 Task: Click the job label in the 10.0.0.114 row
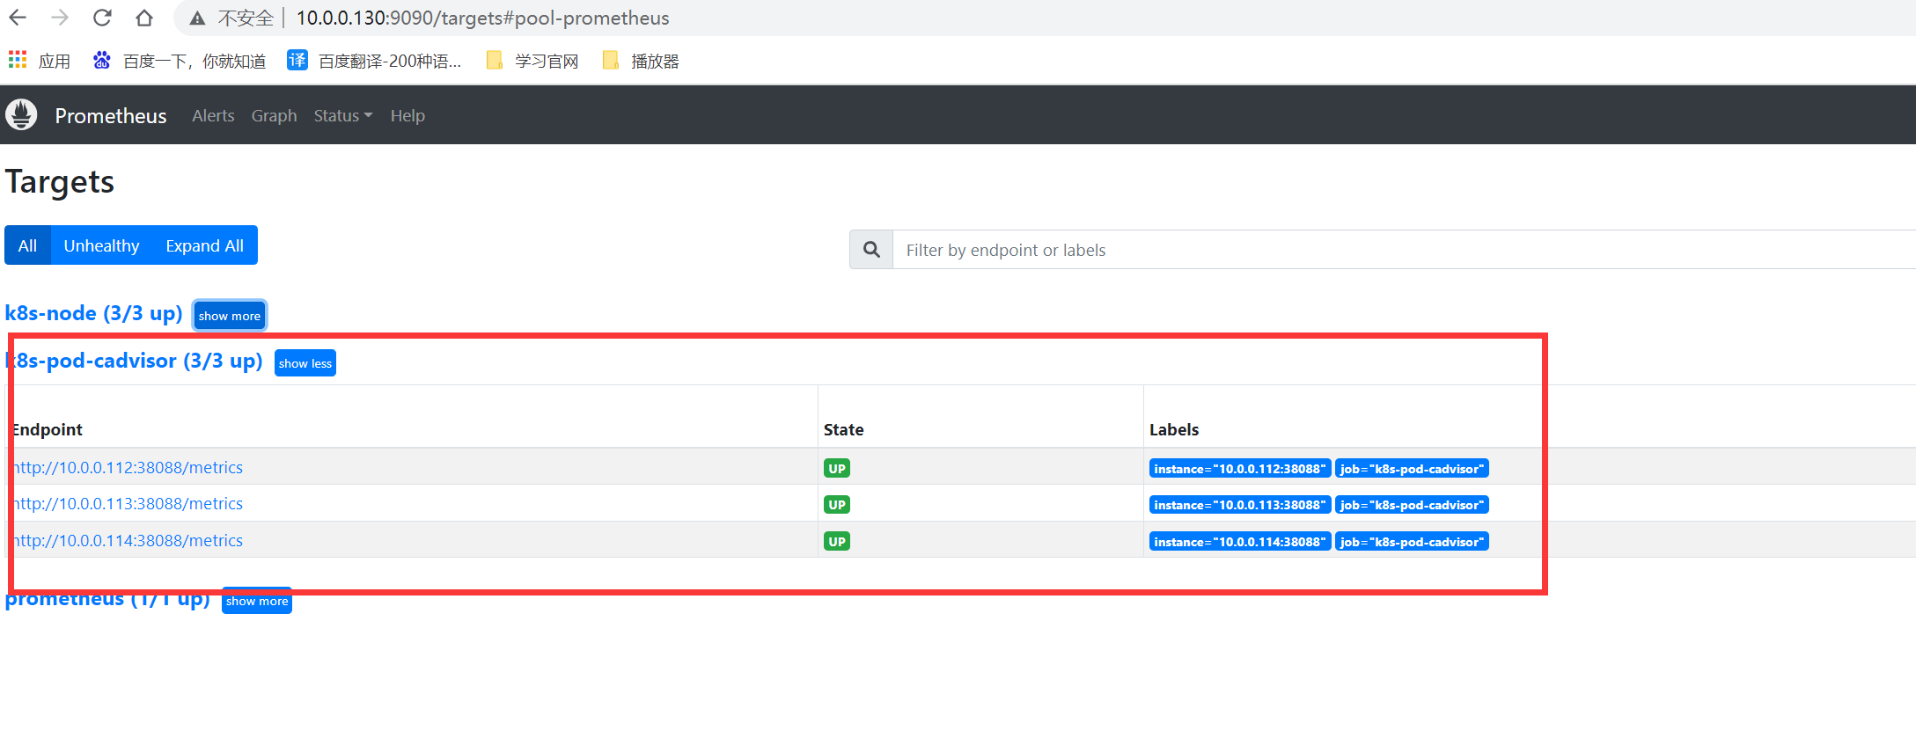pyautogui.click(x=1412, y=542)
